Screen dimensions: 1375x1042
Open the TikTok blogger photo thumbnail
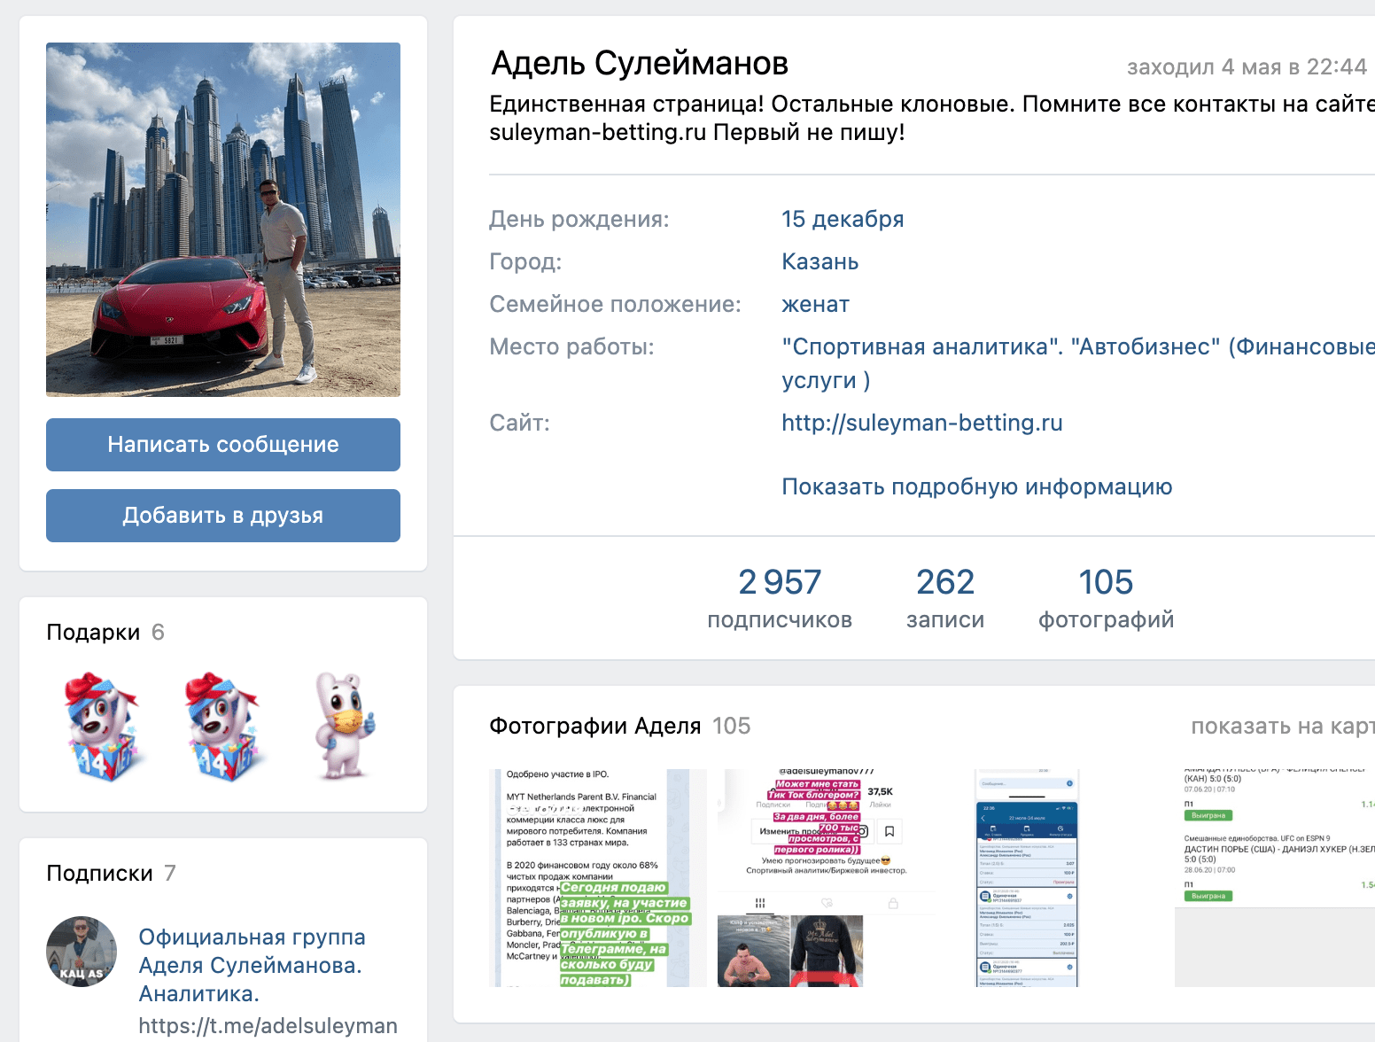[827, 878]
